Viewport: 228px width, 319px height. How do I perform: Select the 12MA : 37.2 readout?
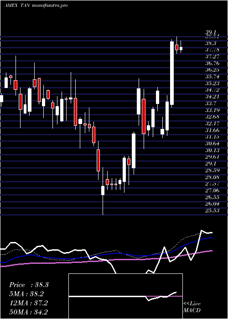[28, 303]
